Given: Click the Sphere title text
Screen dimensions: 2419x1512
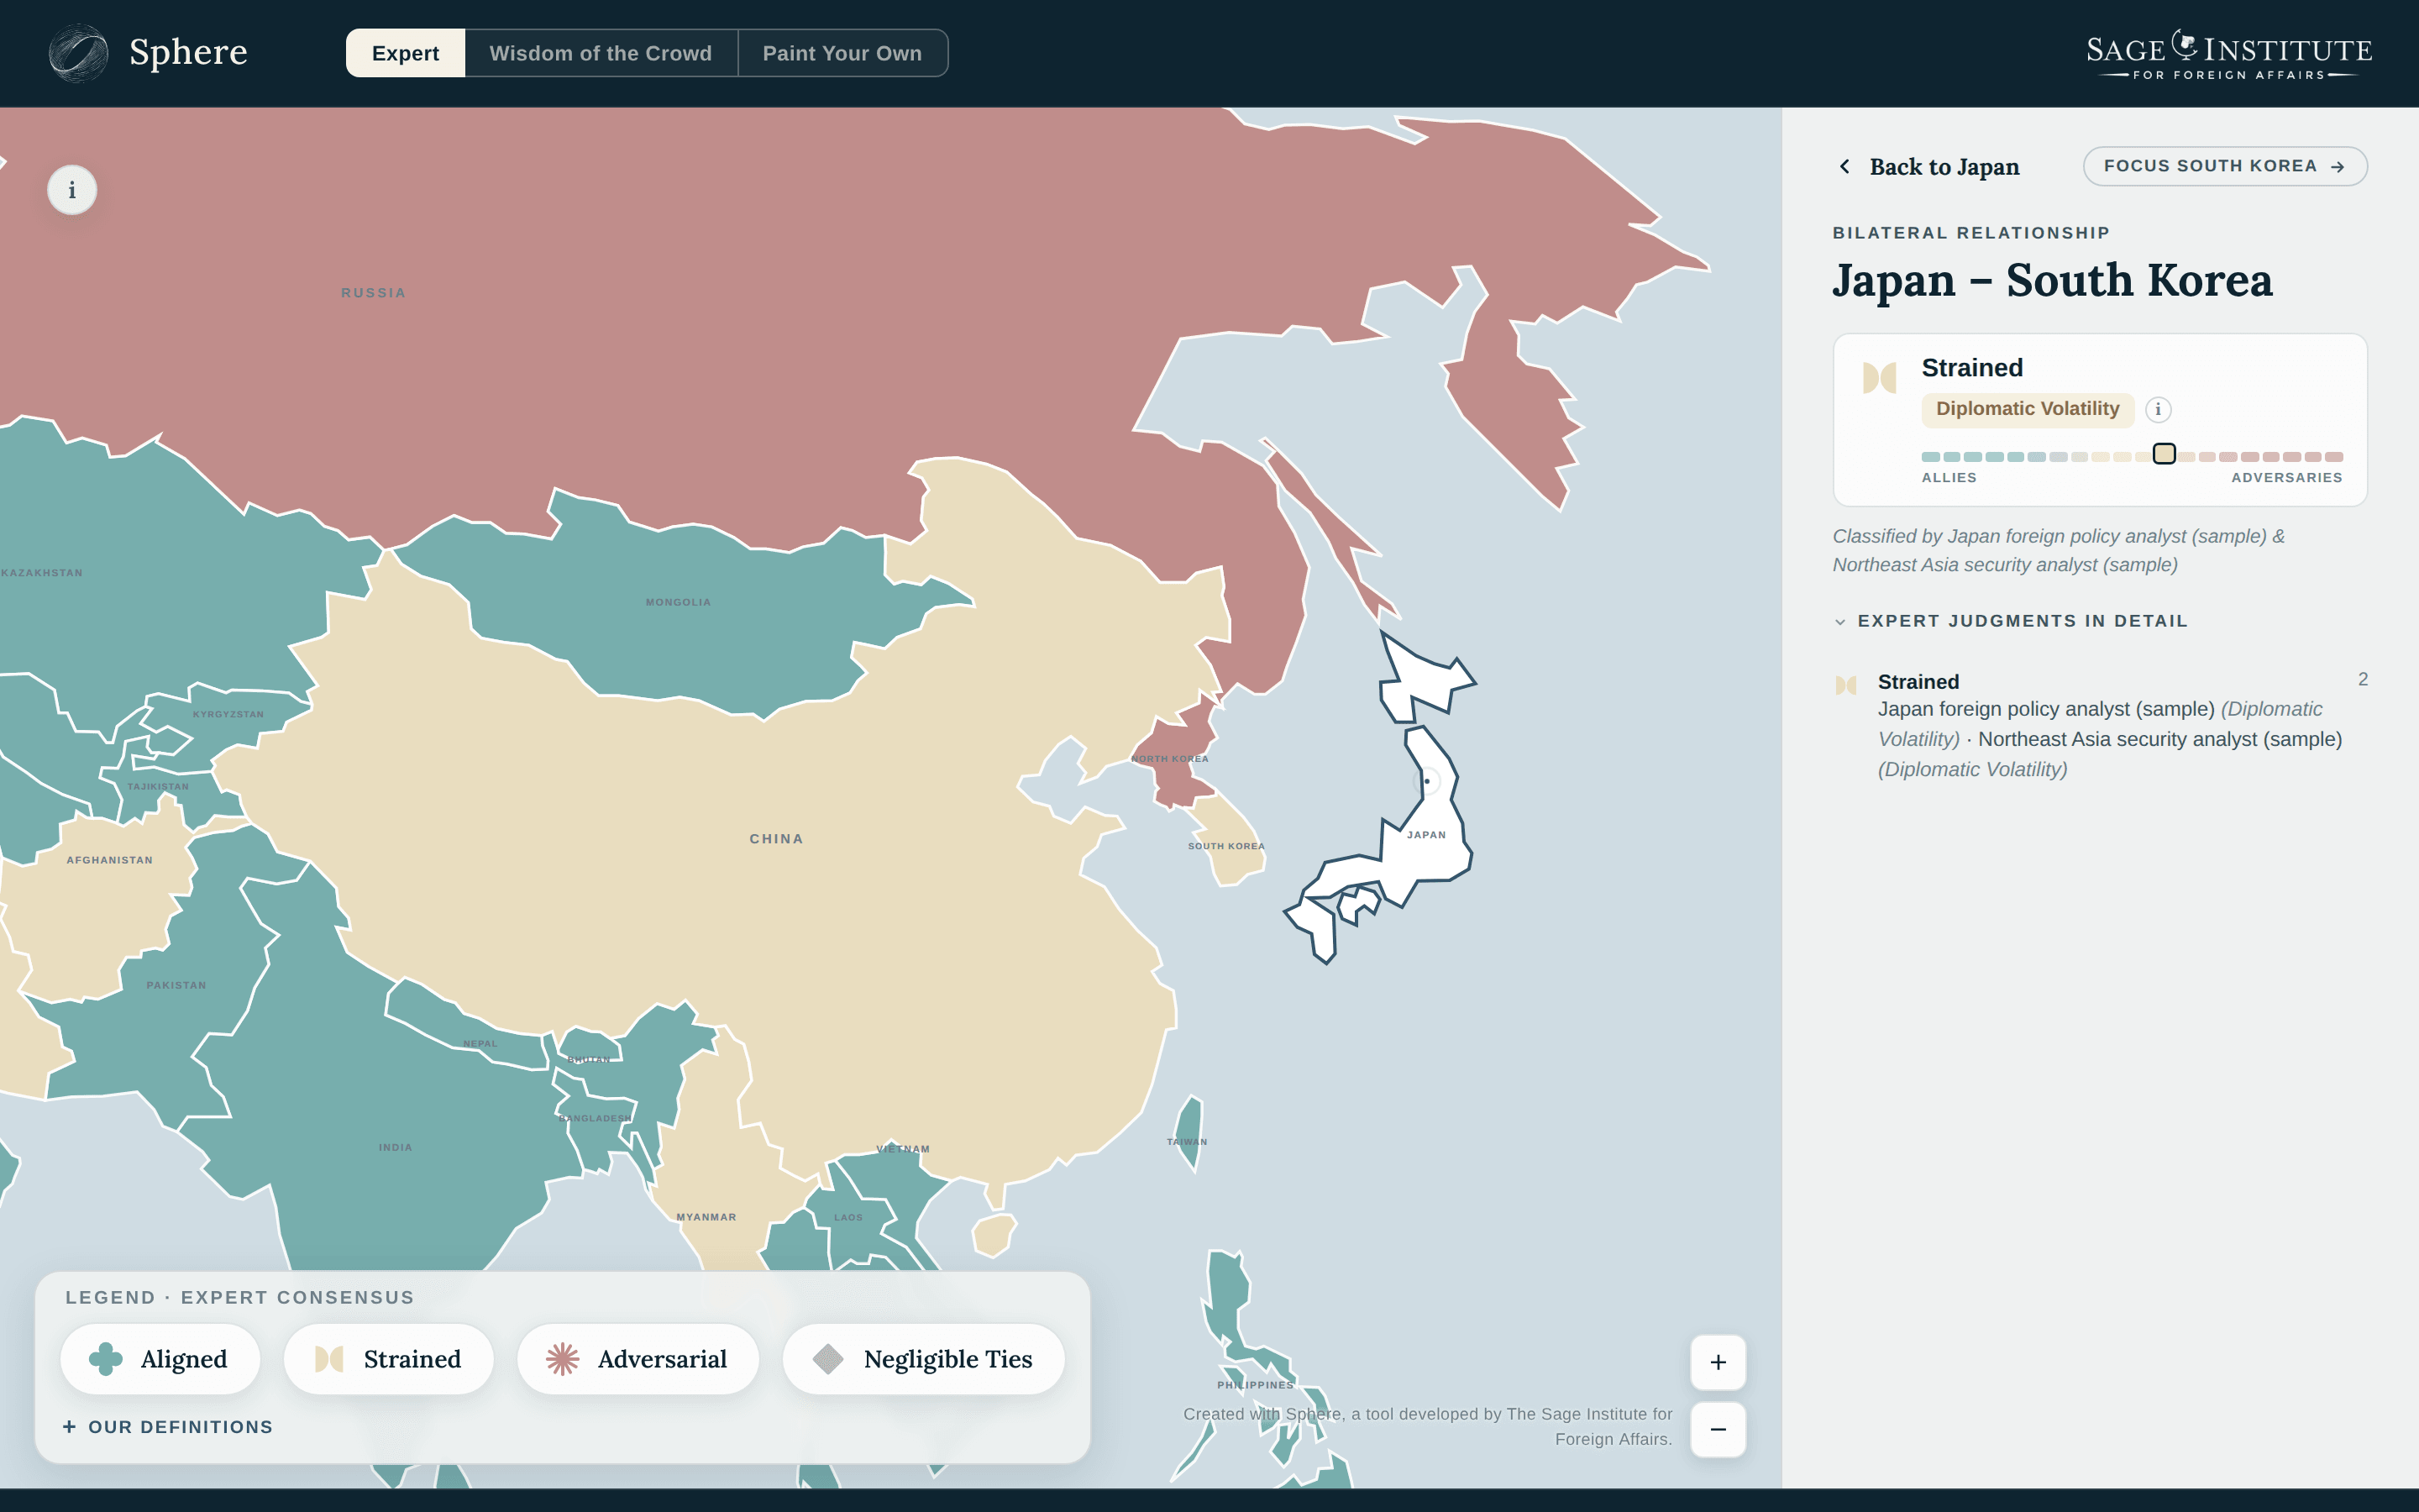Looking at the screenshot, I should pos(188,52).
